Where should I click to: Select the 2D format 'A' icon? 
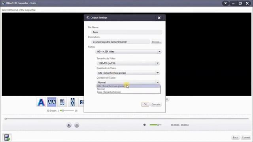point(41,102)
